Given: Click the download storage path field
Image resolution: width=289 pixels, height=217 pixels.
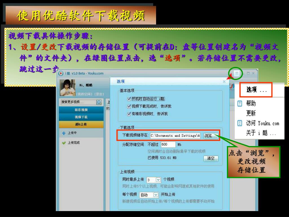Looking at the screenshot, I should (x=175, y=136).
